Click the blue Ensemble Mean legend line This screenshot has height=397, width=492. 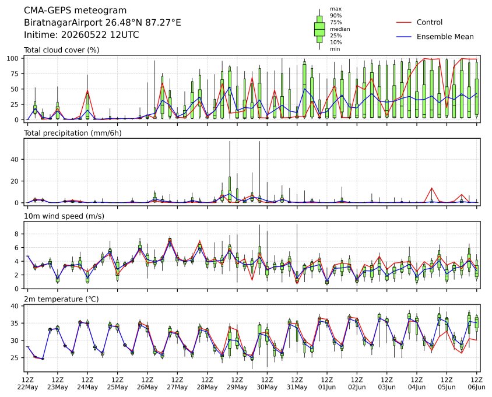(x=404, y=37)
